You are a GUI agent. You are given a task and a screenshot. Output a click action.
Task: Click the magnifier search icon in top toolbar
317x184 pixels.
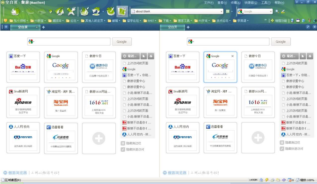(277, 12)
